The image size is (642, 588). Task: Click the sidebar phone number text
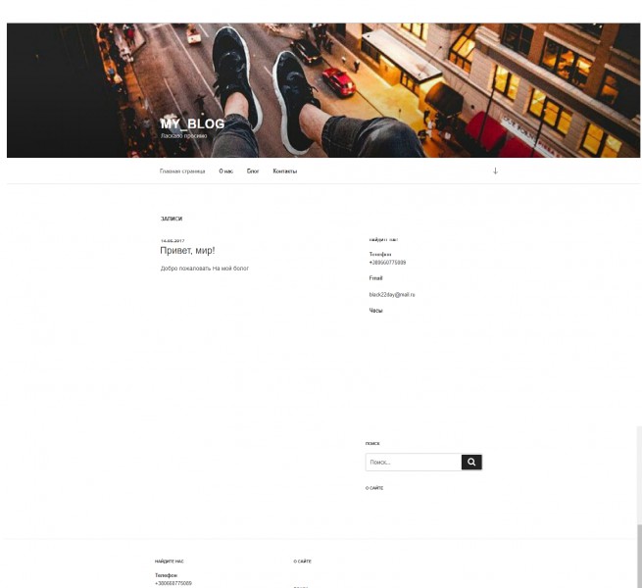(x=387, y=262)
